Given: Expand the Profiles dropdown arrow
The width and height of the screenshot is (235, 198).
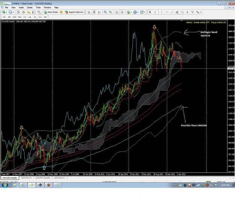Looking at the screenshot, I should point(13,12).
